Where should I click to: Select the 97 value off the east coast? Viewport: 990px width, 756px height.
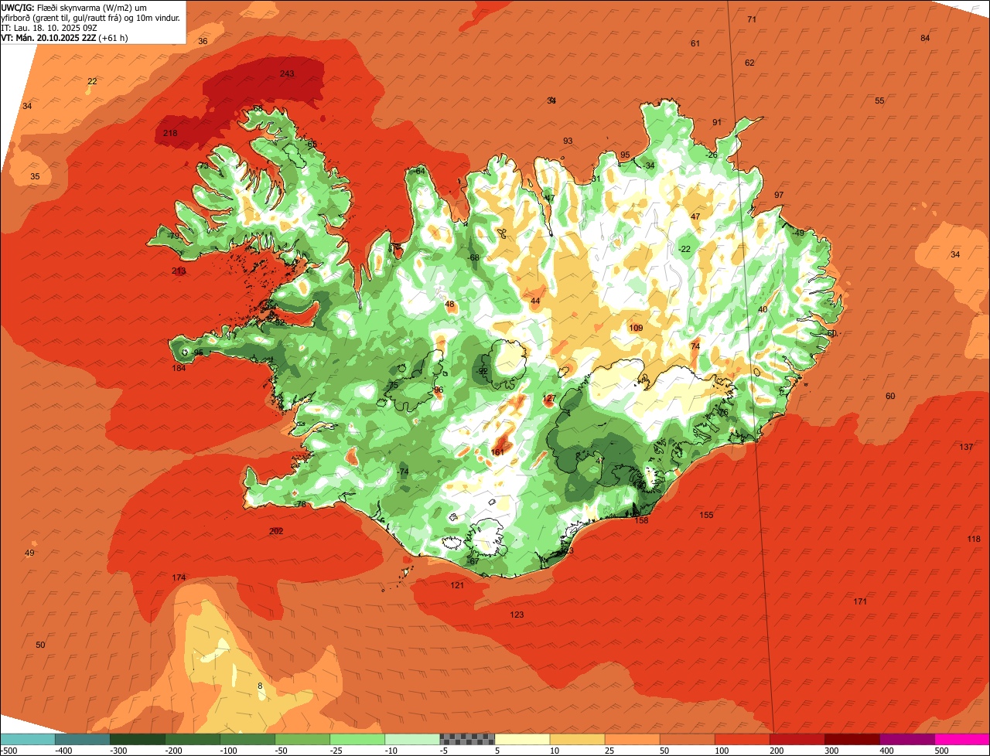coord(779,195)
